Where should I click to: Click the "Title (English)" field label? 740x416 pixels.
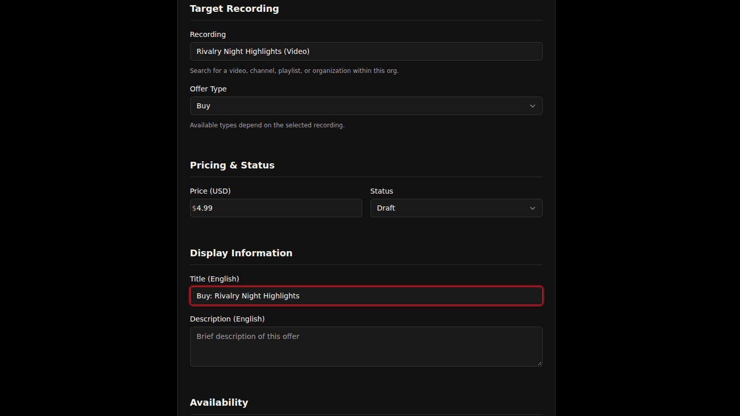(x=214, y=279)
